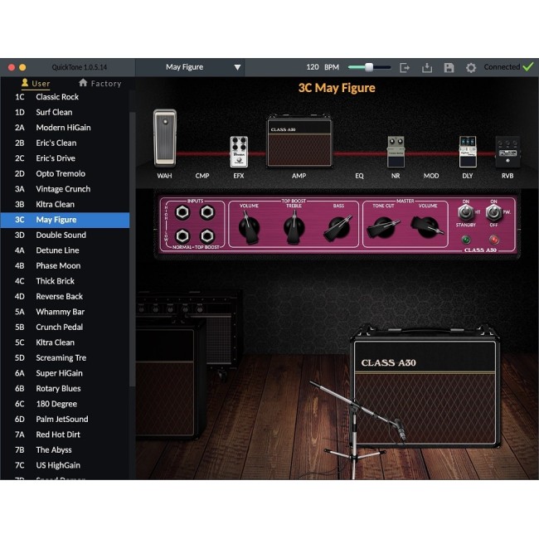Select the Double Sound preset
539x539 pixels.
point(61,235)
